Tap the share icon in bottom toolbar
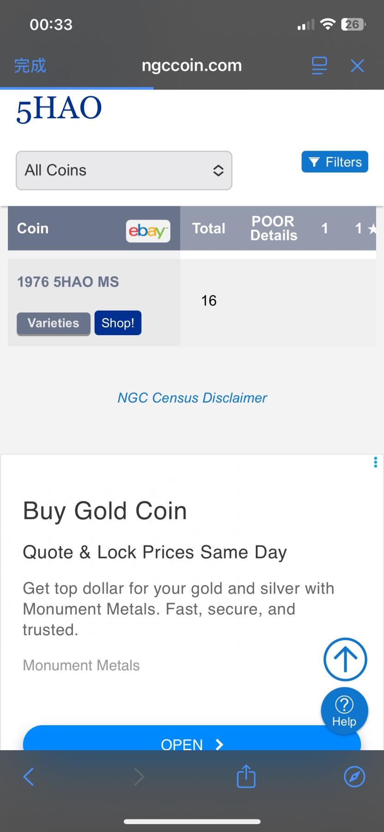This screenshot has height=832, width=384. point(246,777)
